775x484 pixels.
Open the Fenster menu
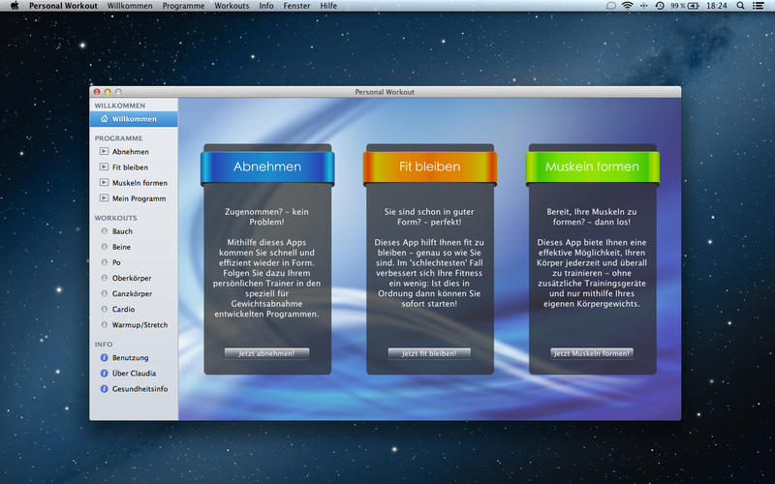click(296, 6)
